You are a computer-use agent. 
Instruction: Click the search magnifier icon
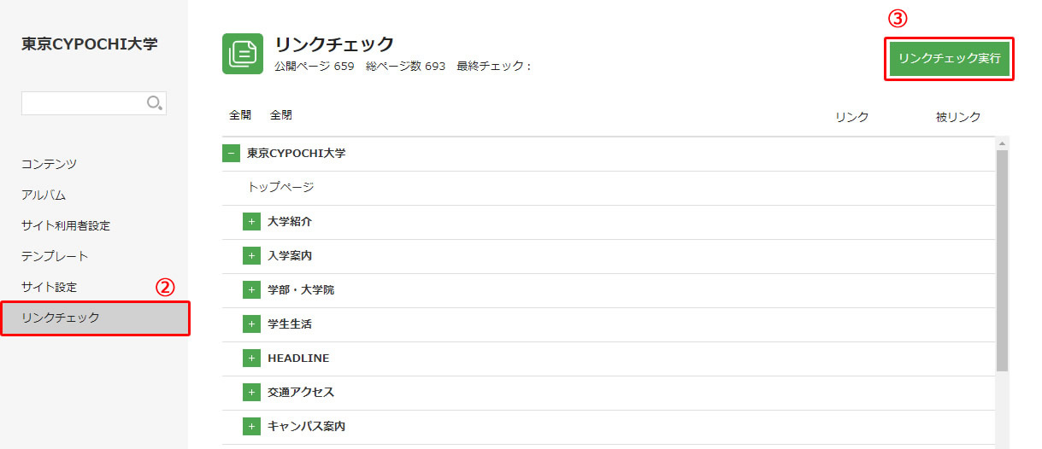(154, 103)
